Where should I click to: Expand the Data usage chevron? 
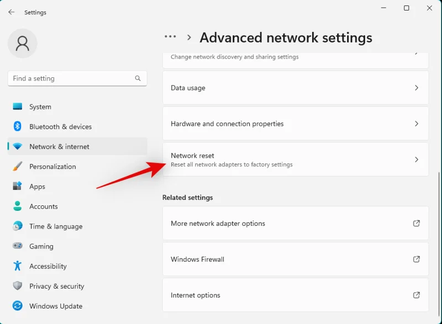[x=417, y=88]
